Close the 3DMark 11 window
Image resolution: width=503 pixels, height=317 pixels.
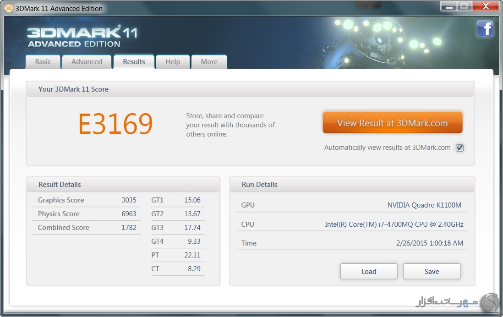pyautogui.click(x=486, y=6)
